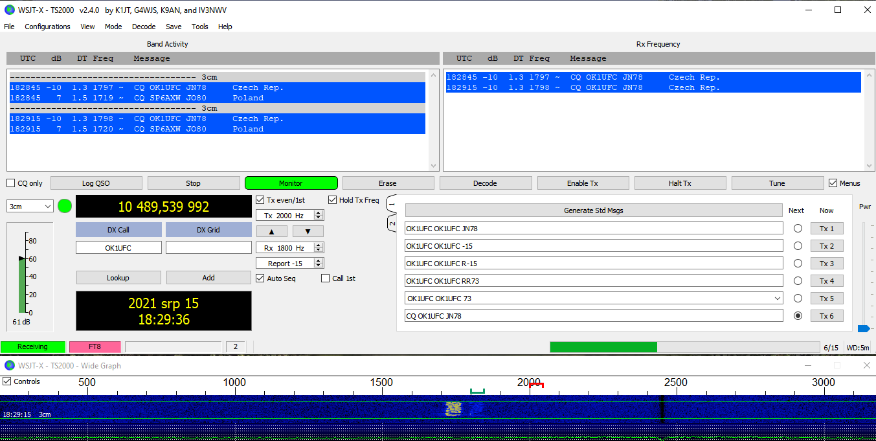This screenshot has height=441, width=876.
Task: Open the Decode menu
Action: tap(144, 27)
